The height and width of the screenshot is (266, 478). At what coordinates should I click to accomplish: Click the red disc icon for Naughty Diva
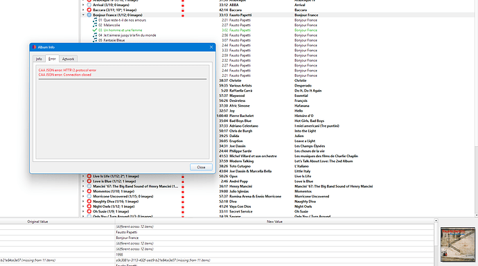pos(89,202)
